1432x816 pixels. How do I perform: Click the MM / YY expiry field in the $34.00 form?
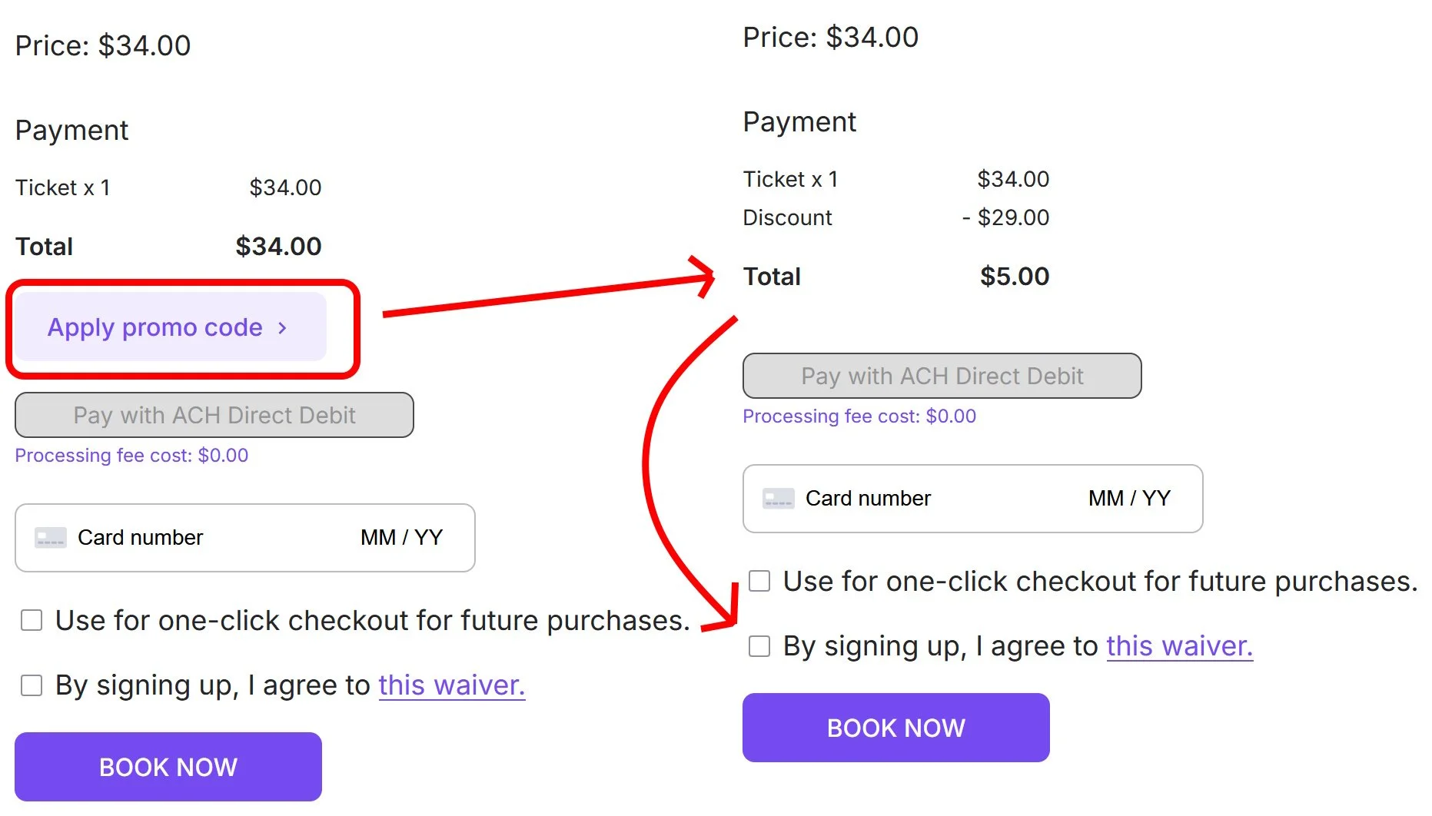[x=401, y=538]
